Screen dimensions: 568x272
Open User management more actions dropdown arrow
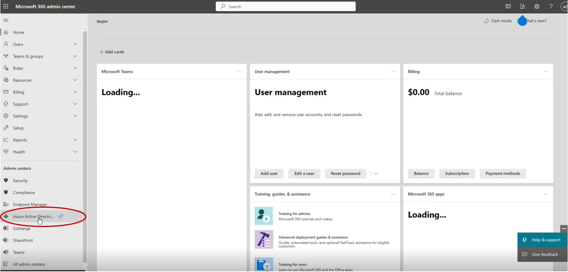click(x=376, y=174)
